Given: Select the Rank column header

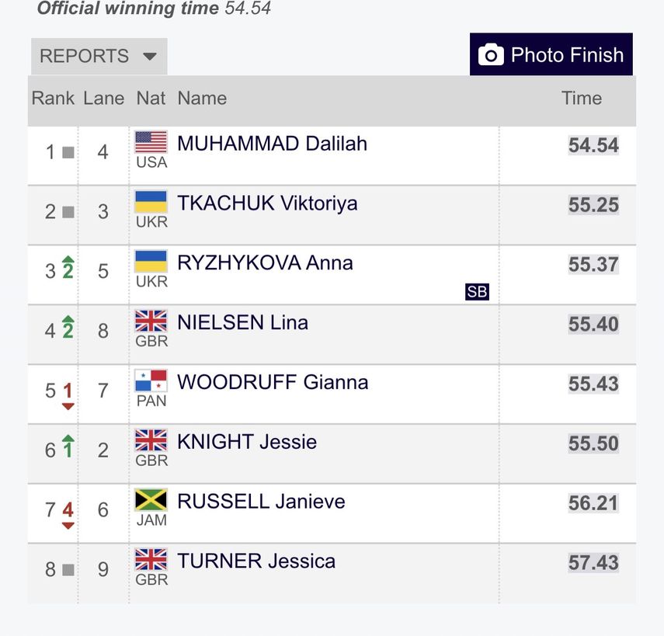Looking at the screenshot, I should pyautogui.click(x=51, y=99).
